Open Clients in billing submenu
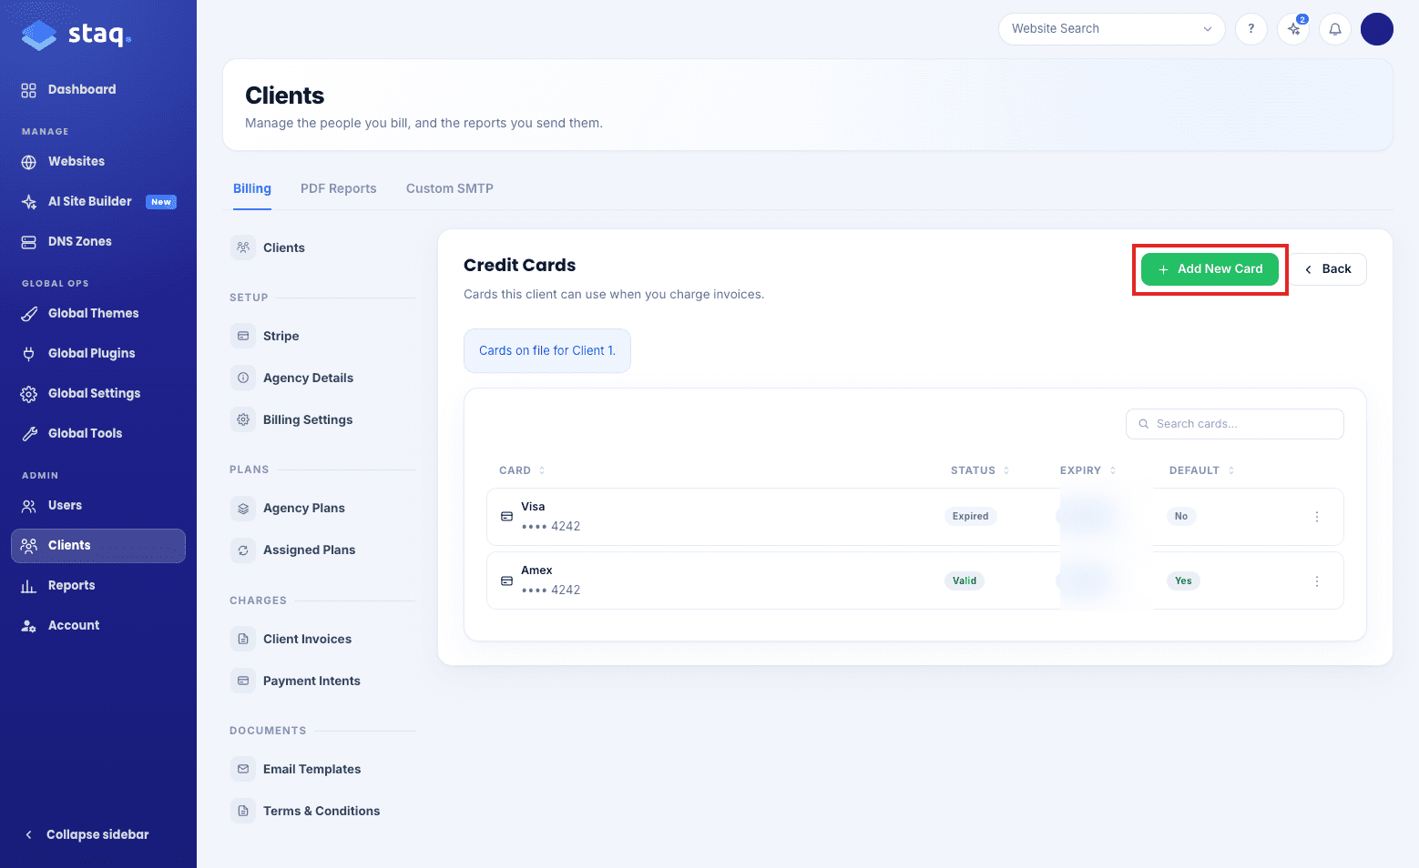This screenshot has height=868, width=1419. (x=284, y=247)
